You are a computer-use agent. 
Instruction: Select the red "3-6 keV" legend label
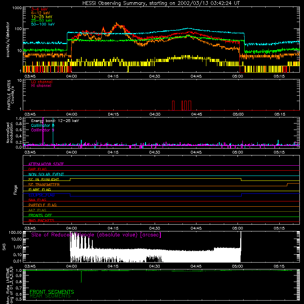tap(40, 9)
